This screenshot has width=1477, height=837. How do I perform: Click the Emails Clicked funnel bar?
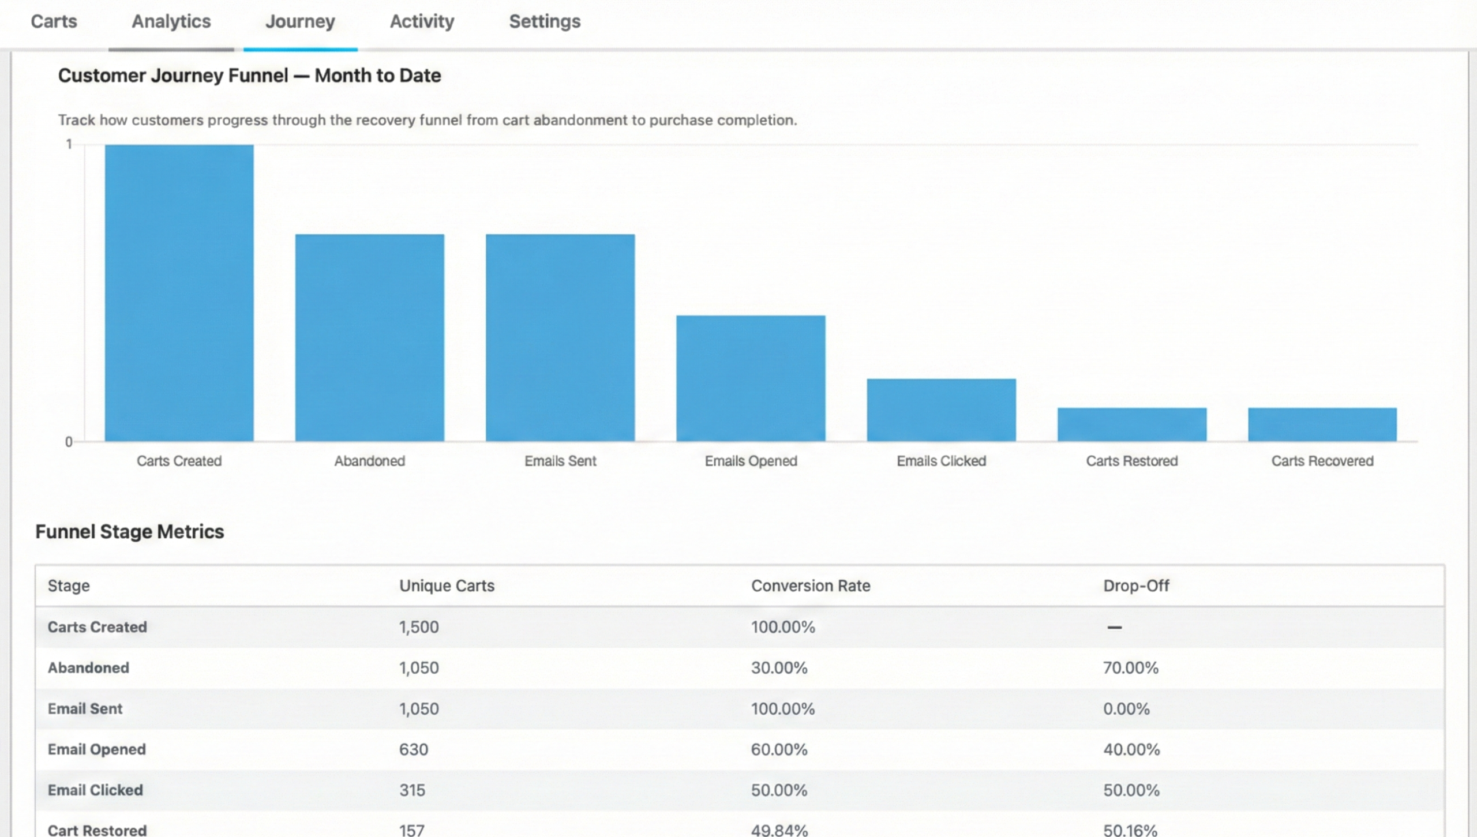(940, 410)
